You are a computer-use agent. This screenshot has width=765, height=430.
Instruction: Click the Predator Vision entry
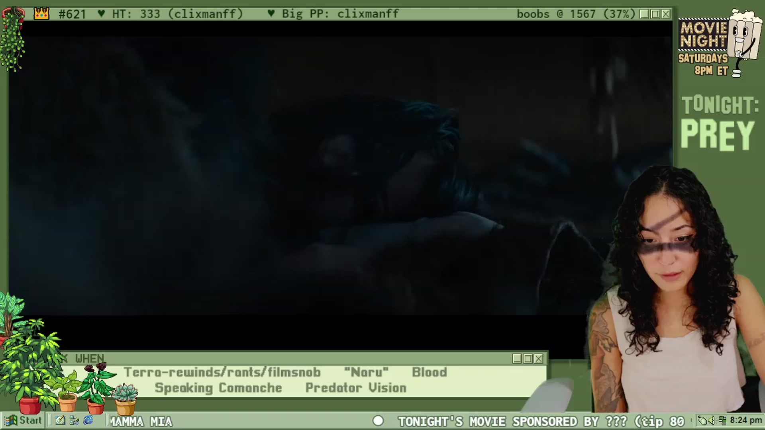coord(356,388)
